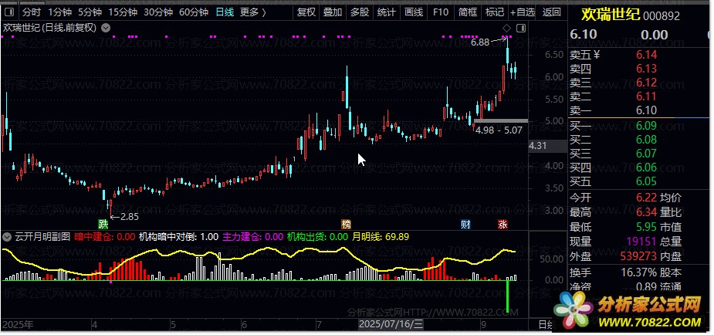Activate the 画线 drawing tool

[414, 12]
